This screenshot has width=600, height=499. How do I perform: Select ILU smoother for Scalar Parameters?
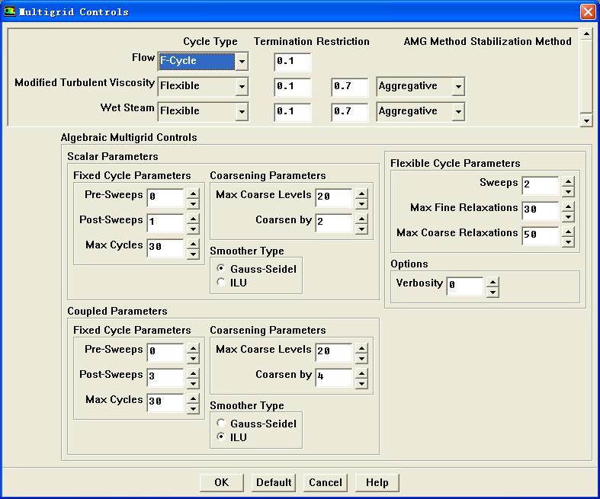coord(222,283)
